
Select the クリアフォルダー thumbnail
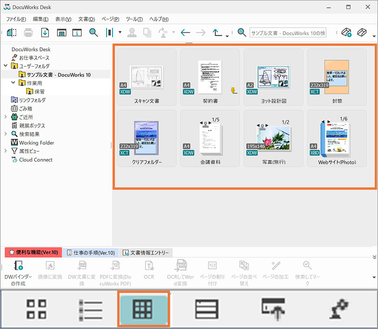(146, 138)
